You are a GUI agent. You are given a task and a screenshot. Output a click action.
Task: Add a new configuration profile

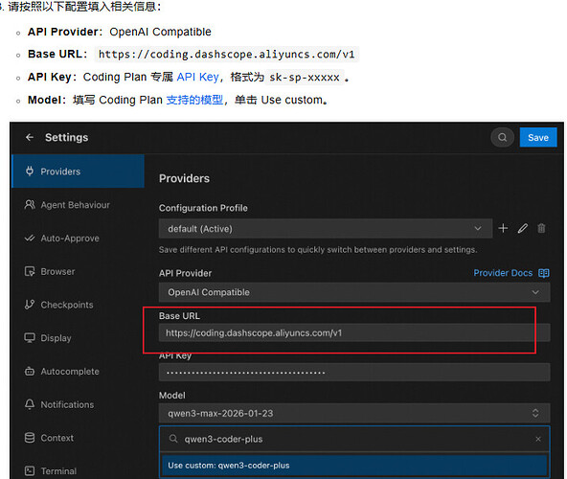[x=503, y=228]
